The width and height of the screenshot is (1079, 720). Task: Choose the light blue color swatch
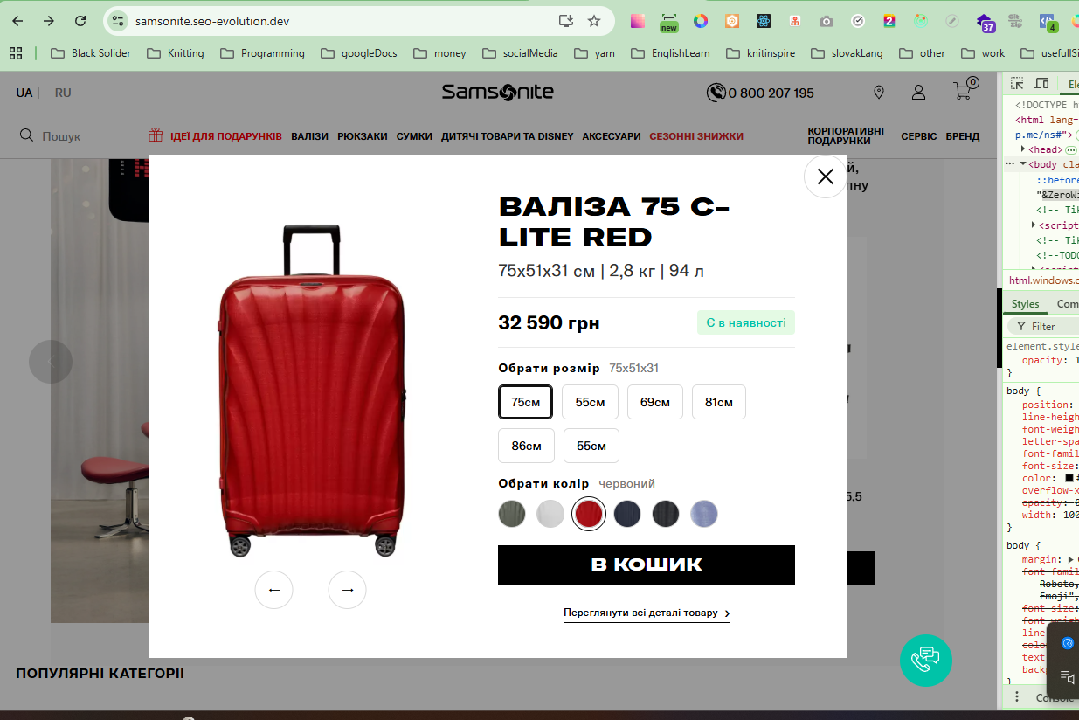click(704, 514)
